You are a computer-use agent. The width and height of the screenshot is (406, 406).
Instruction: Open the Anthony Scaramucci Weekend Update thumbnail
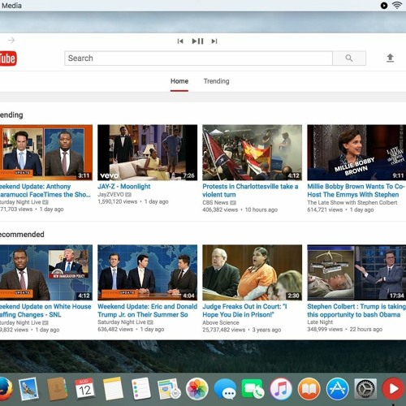coord(46,153)
